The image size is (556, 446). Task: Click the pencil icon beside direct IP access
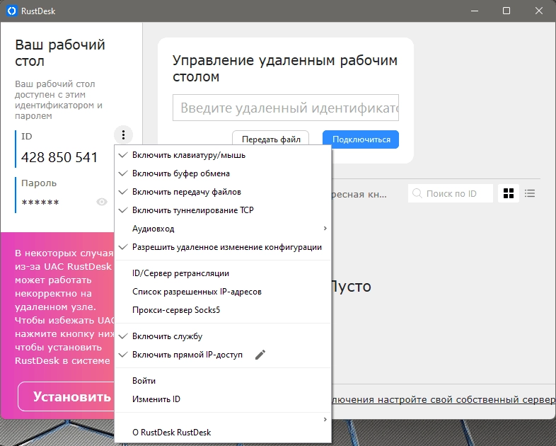click(260, 355)
